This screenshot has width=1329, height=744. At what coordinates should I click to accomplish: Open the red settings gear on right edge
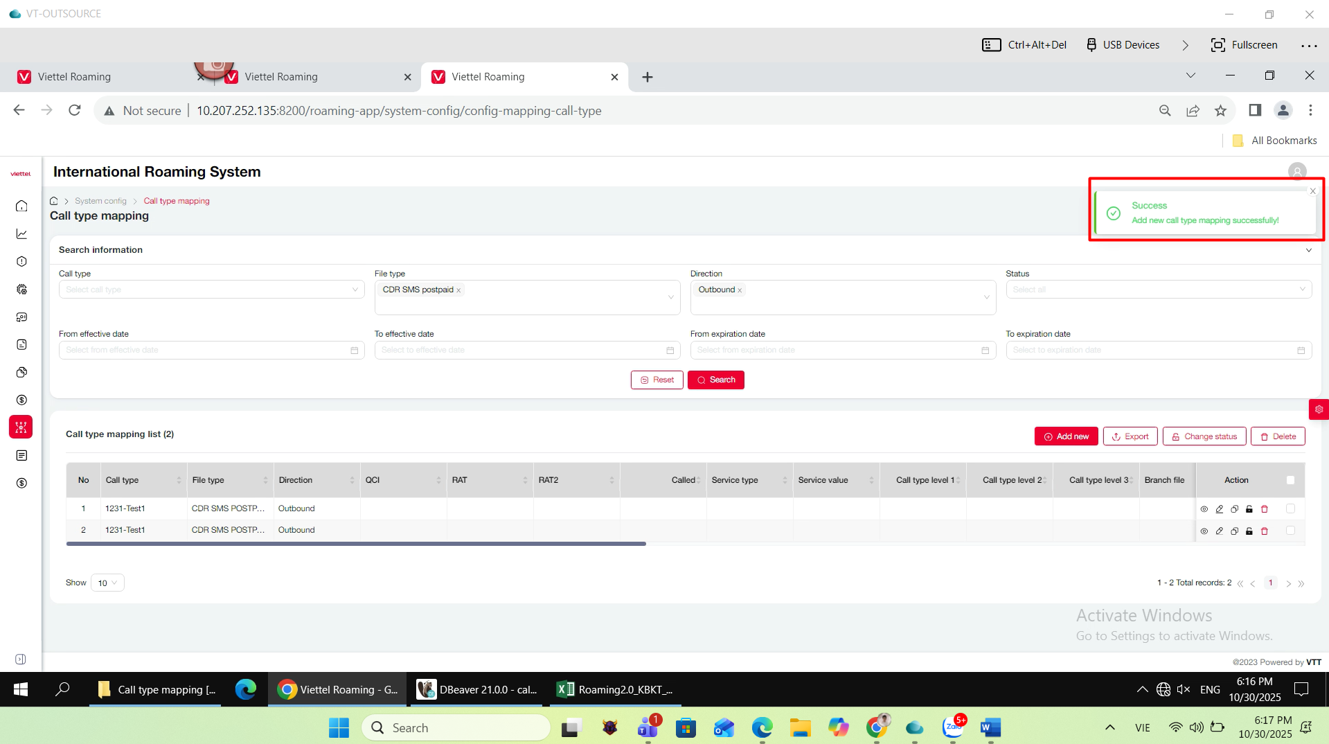(1319, 409)
